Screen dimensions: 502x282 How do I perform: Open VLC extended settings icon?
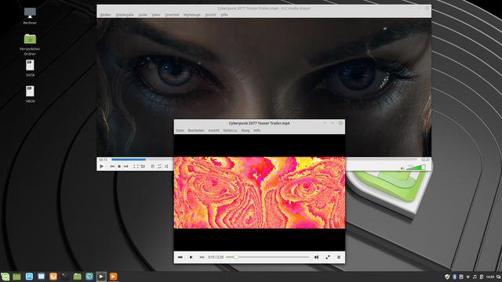pos(143,166)
